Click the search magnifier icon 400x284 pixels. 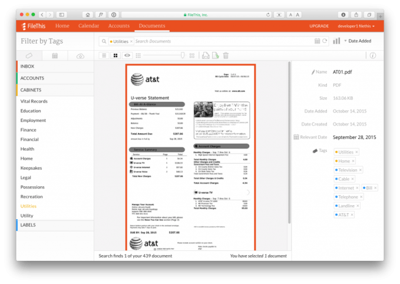pos(104,41)
